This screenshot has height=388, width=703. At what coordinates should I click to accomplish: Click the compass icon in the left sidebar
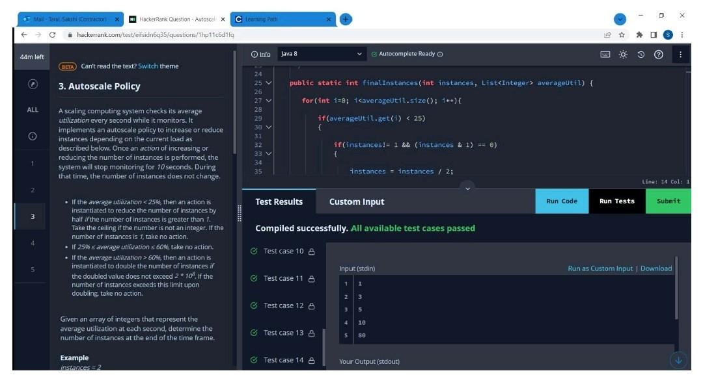[x=33, y=84]
